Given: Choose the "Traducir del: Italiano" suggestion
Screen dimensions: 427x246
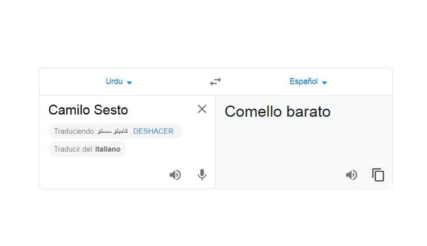Looking at the screenshot, I should point(87,149).
